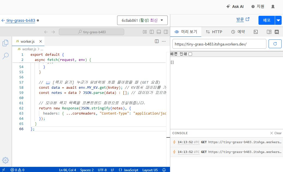This screenshot has height=172, width=283.
Task: Click the preview URL input field
Action: (x=219, y=44)
